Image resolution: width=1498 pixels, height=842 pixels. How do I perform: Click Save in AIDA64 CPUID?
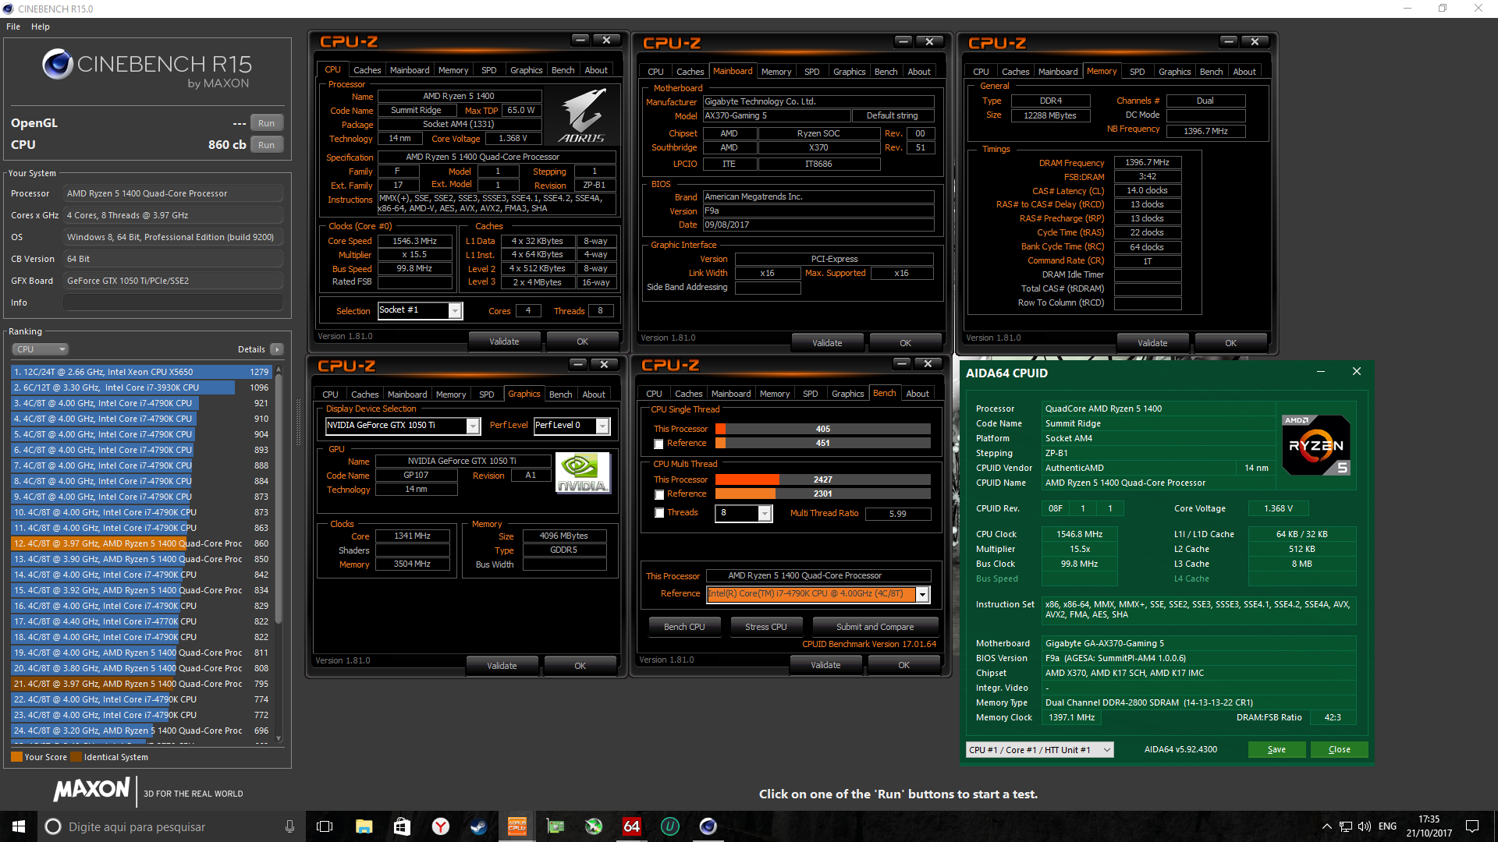(x=1276, y=750)
